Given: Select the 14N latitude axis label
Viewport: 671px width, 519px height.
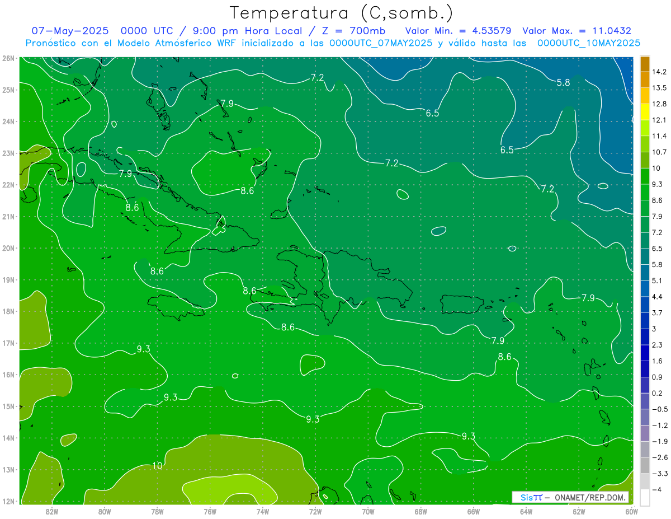Looking at the screenshot, I should point(8,438).
